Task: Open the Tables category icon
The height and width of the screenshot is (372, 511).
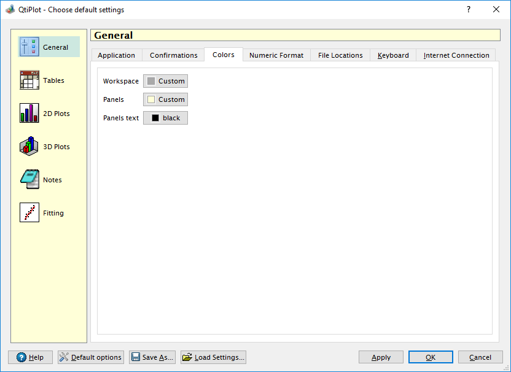Action: tap(29, 80)
